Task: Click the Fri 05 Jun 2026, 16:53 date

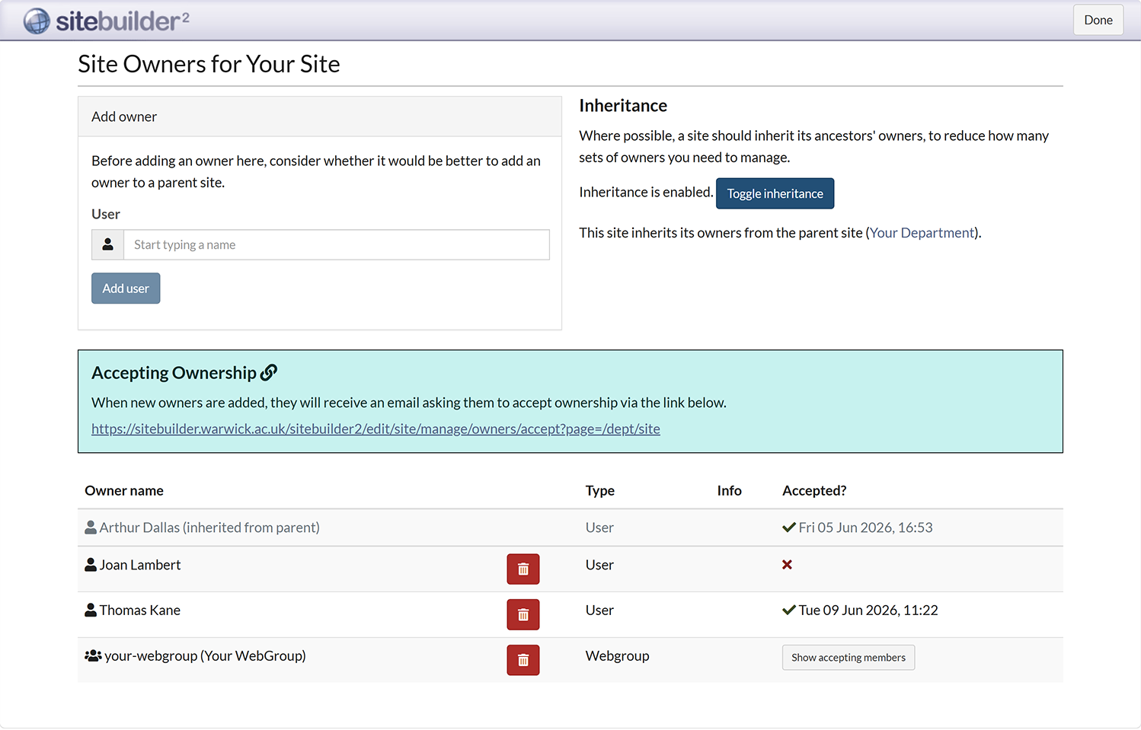Action: pyautogui.click(x=865, y=527)
